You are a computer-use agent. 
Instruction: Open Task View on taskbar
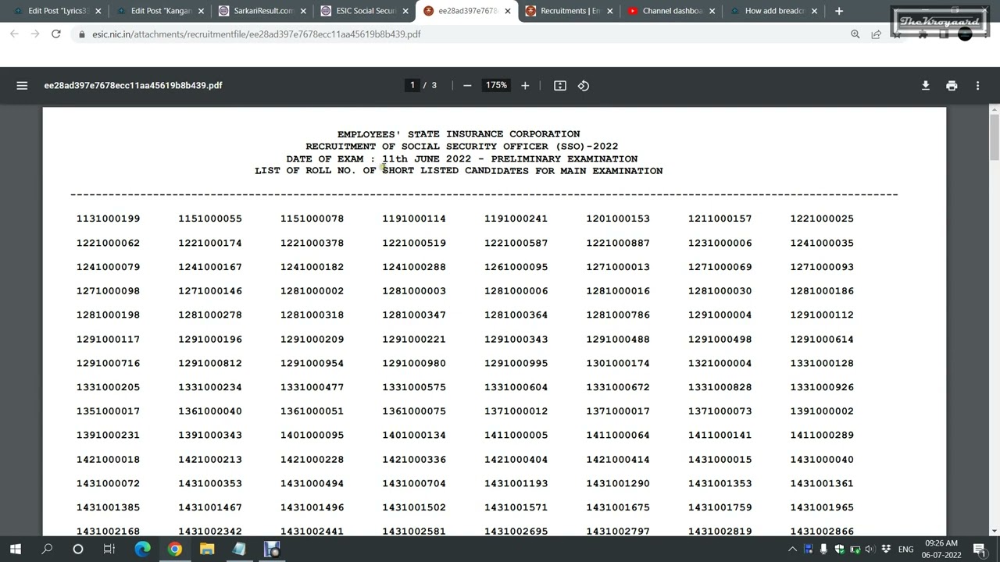[x=109, y=549]
